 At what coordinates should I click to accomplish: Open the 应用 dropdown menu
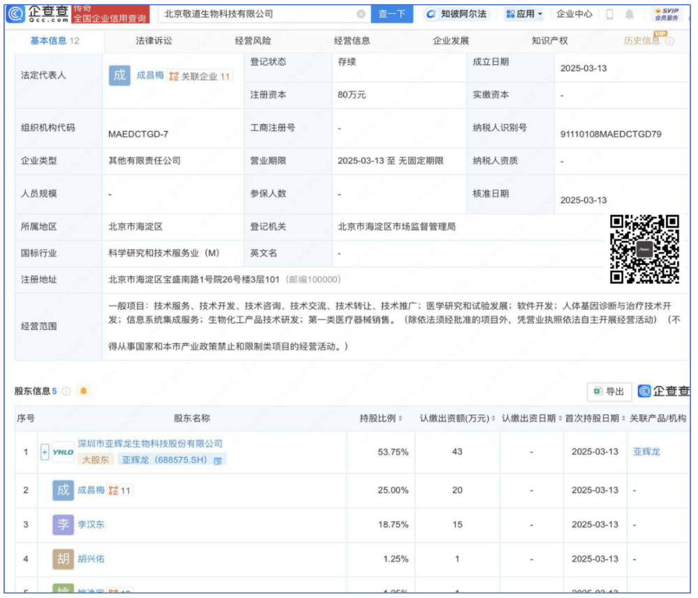pos(524,14)
